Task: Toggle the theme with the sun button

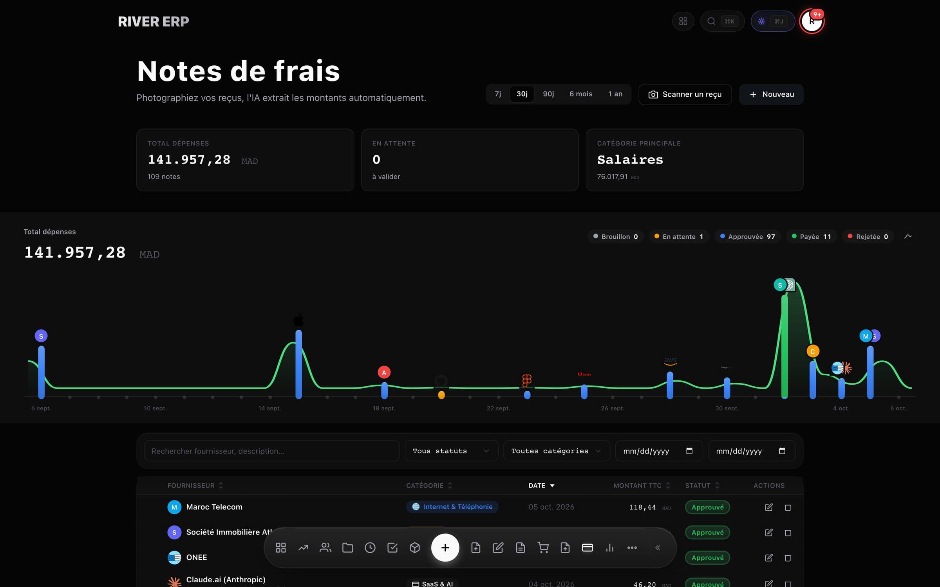Action: [x=772, y=21]
